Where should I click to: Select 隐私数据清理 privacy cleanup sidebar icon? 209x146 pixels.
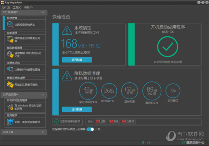point(10,54)
